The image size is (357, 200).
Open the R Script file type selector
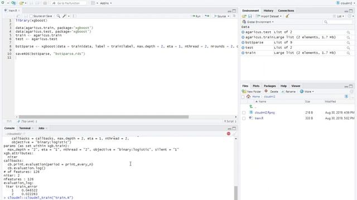[230, 121]
